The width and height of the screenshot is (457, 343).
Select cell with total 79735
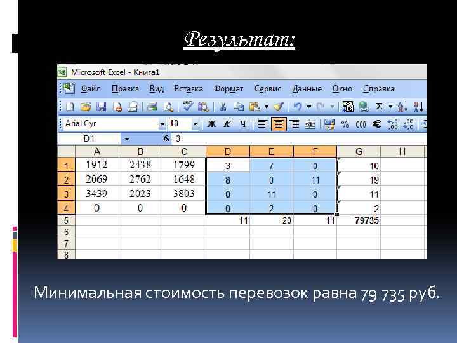359,220
